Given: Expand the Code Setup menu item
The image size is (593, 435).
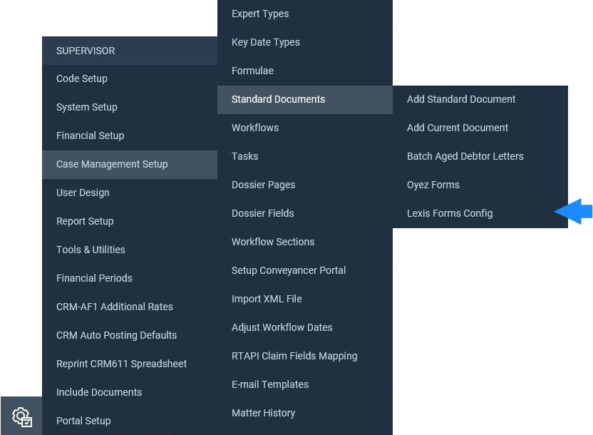Looking at the screenshot, I should [130, 78].
